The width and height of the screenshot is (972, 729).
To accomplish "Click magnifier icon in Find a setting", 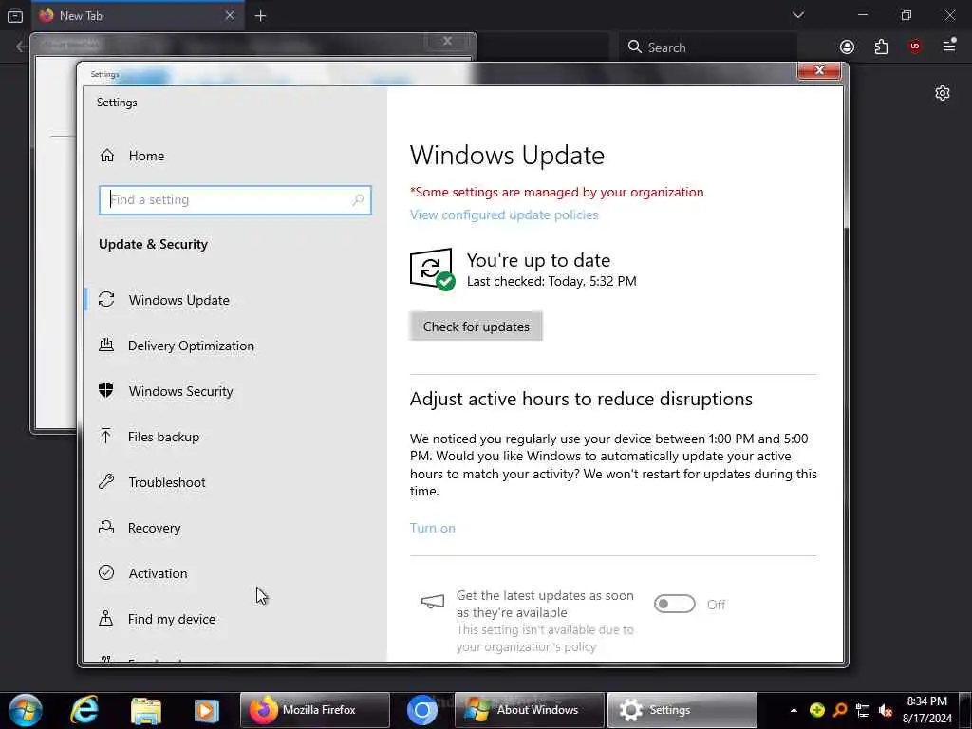I will click(358, 199).
